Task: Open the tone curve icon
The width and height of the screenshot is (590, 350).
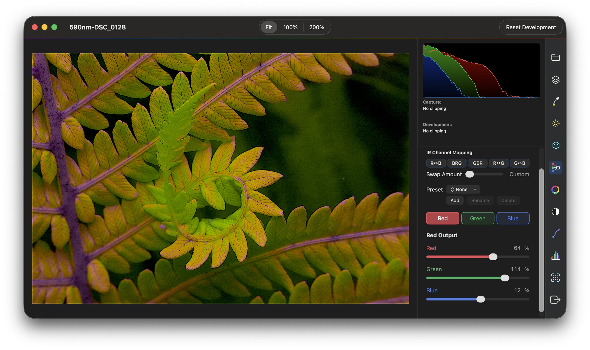Action: [x=555, y=234]
